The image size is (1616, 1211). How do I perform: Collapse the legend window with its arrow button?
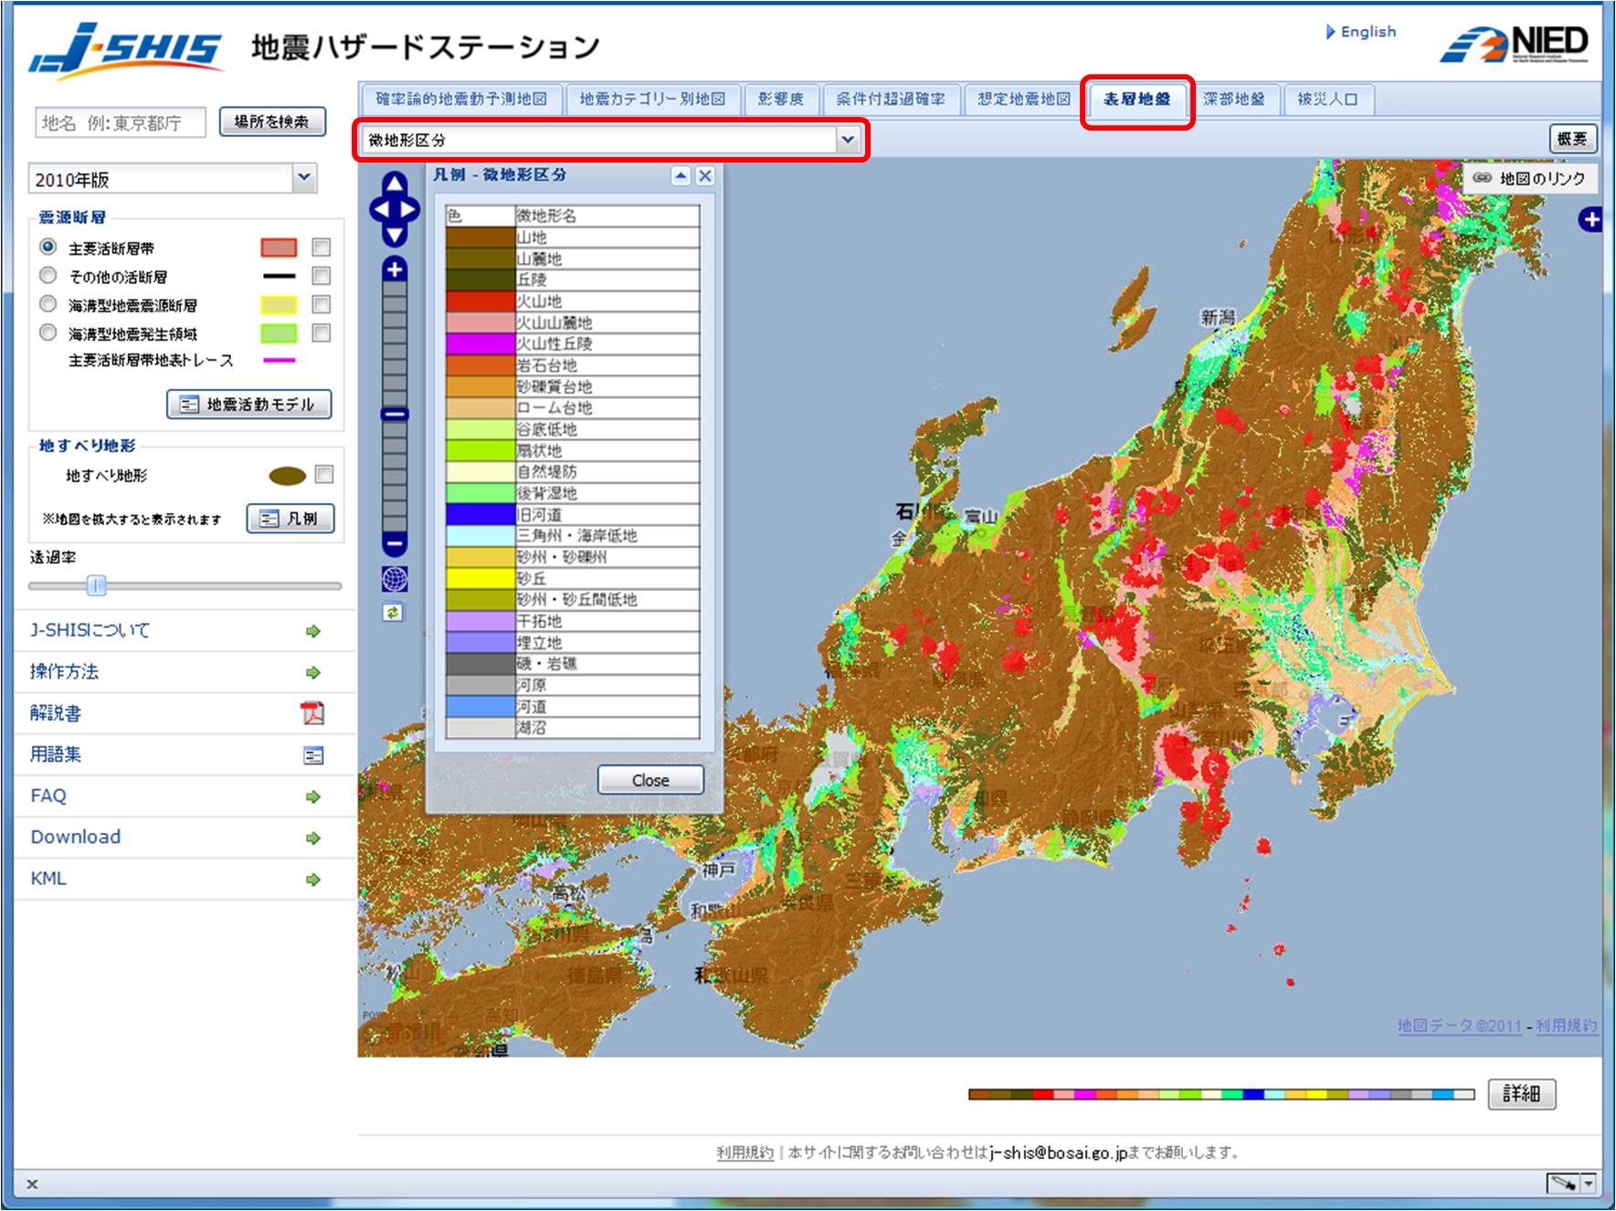point(680,176)
